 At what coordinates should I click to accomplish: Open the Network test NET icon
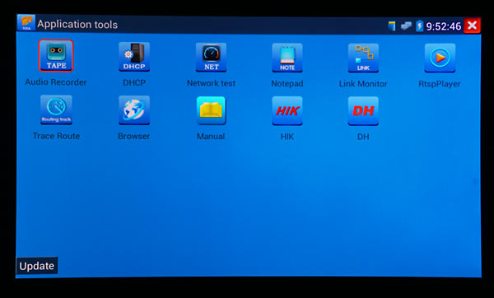211,58
